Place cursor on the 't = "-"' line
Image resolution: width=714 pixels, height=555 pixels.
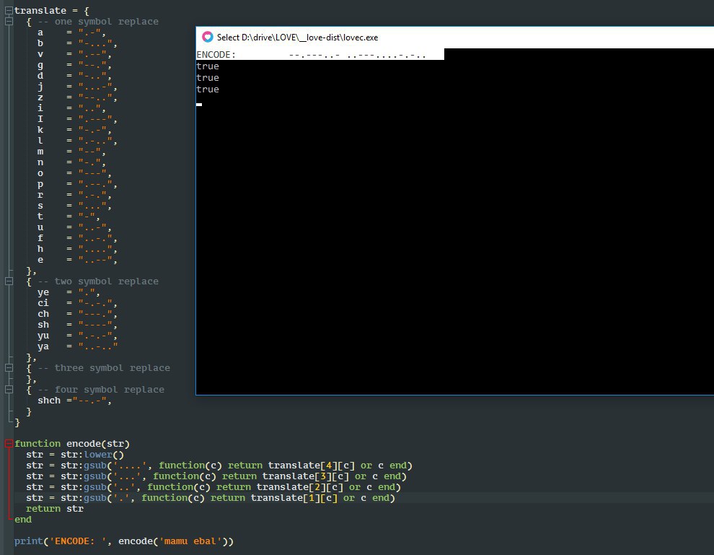tap(69, 217)
